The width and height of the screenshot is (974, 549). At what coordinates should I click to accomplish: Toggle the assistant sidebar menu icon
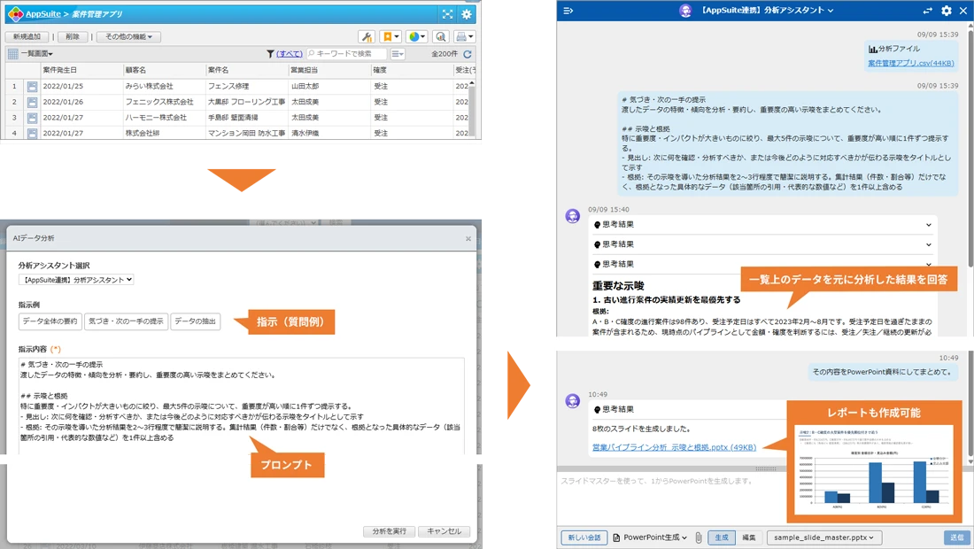coord(568,11)
